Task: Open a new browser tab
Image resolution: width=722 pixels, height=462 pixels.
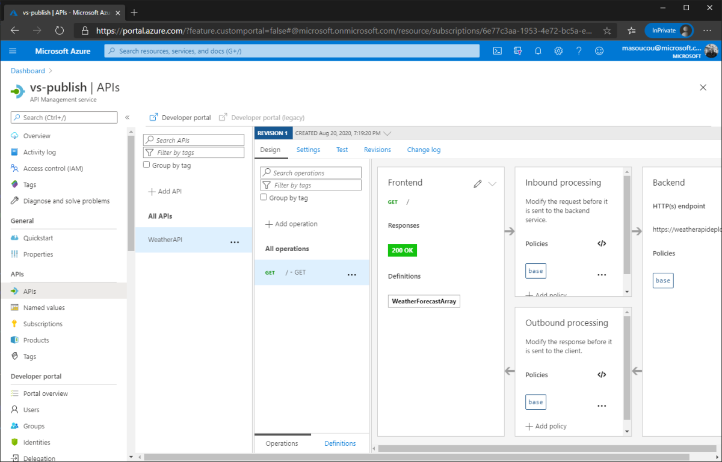Action: 134,12
